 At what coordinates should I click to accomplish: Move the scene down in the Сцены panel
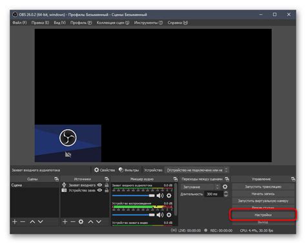(41, 221)
